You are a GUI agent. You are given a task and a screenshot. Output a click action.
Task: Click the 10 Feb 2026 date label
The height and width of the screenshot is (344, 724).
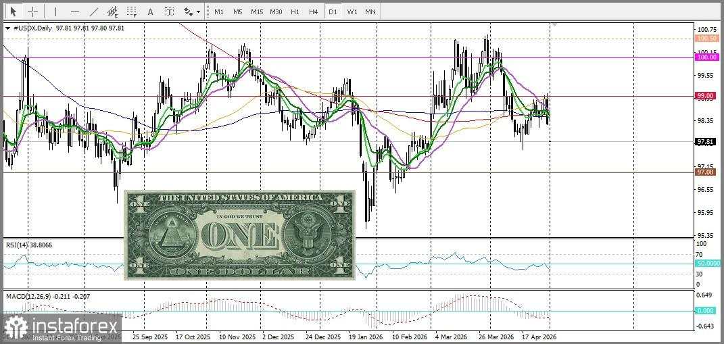pyautogui.click(x=410, y=337)
